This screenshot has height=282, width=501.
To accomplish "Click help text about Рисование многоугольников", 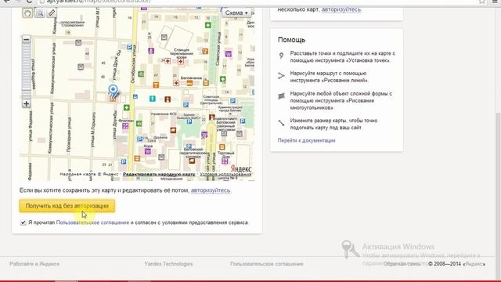I will click(x=341, y=101).
